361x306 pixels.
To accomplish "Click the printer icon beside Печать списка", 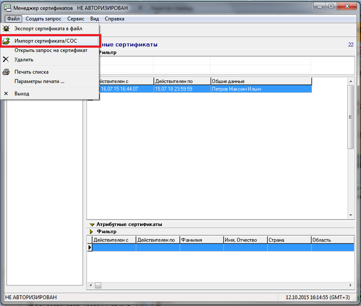I will pyautogui.click(x=7, y=72).
